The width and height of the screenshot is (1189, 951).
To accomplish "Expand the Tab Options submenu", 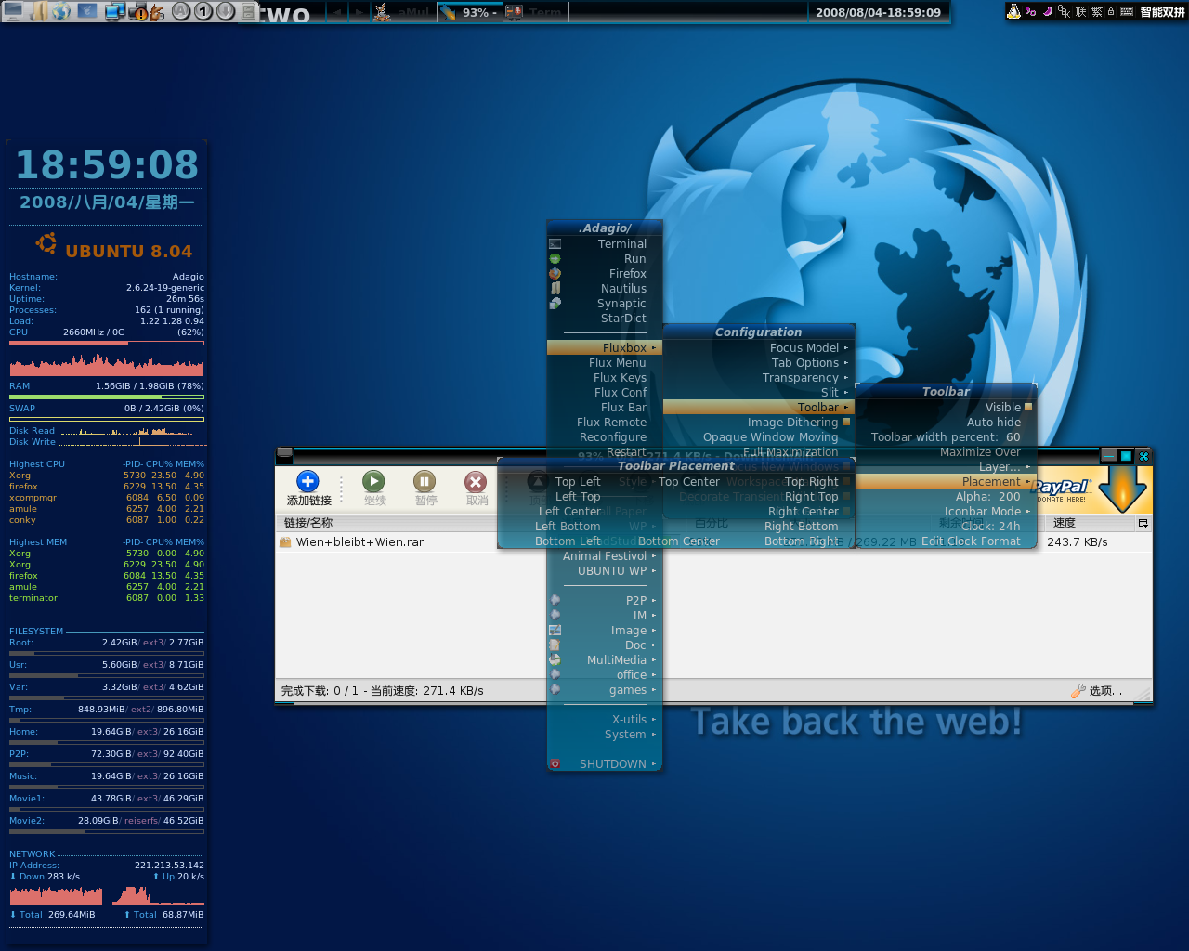I will coord(759,362).
